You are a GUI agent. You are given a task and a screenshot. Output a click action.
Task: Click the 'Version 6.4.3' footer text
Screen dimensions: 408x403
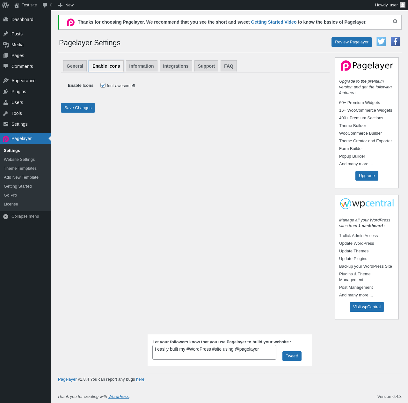tap(390, 397)
